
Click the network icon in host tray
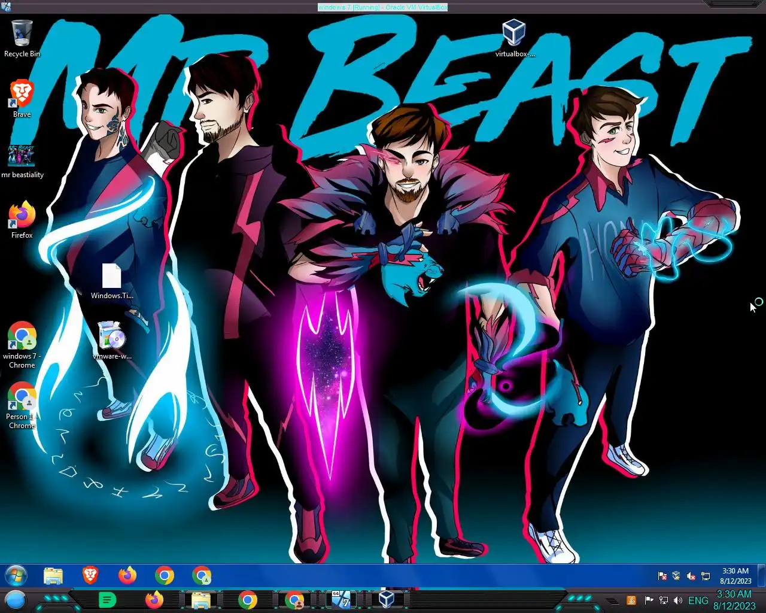coord(663,600)
